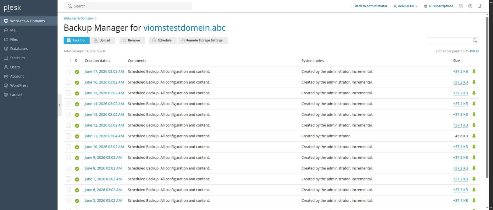Image resolution: width=493 pixels, height=210 pixels.
Task: Click the green status icon for June 5 backup
Action: pyautogui.click(x=77, y=201)
